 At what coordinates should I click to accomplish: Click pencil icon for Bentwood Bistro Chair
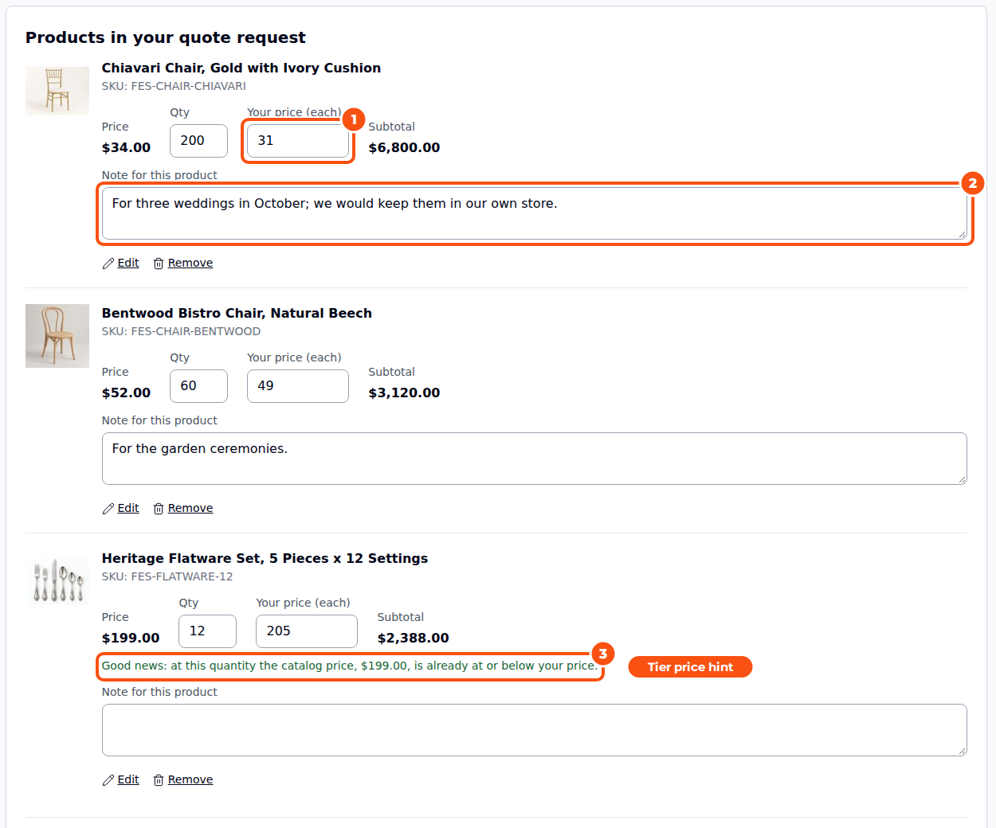click(108, 509)
